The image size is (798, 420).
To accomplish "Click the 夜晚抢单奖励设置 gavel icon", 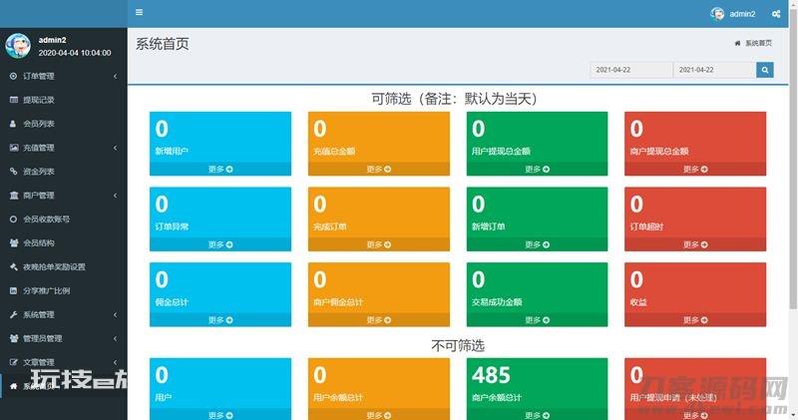I will point(14,266).
